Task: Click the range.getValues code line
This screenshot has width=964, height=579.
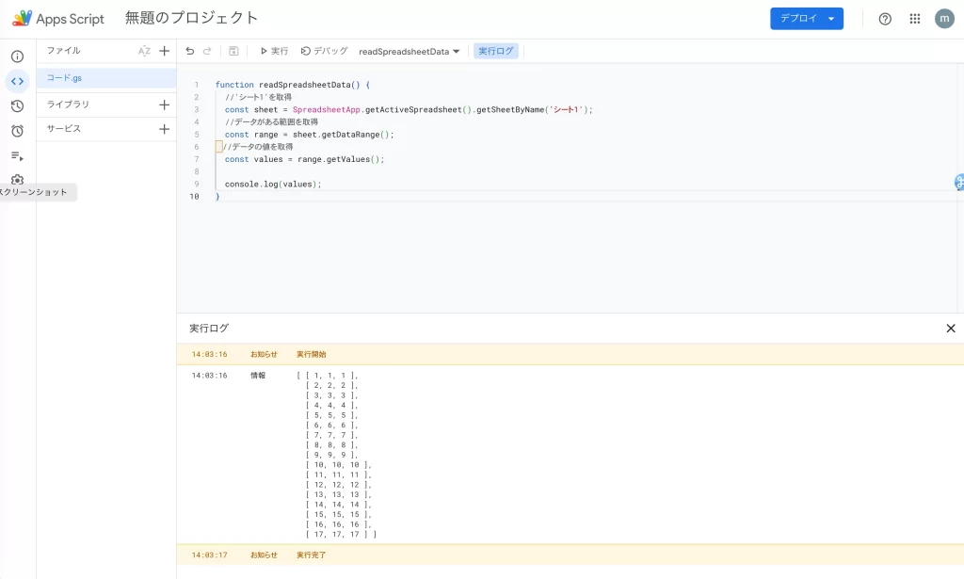Action: coord(304,159)
